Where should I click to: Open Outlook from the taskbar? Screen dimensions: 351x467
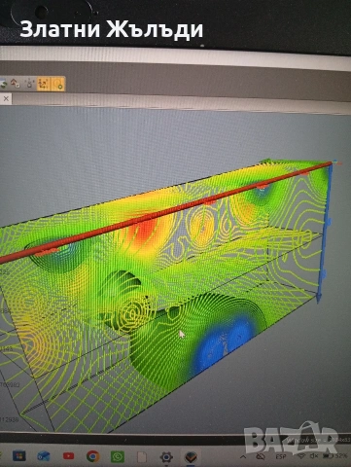[44, 456]
